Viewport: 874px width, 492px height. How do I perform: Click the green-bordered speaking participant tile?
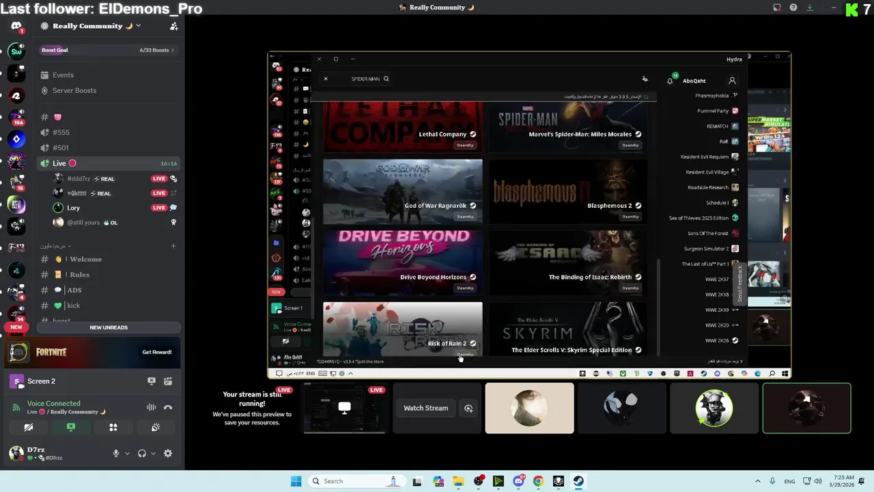(806, 408)
